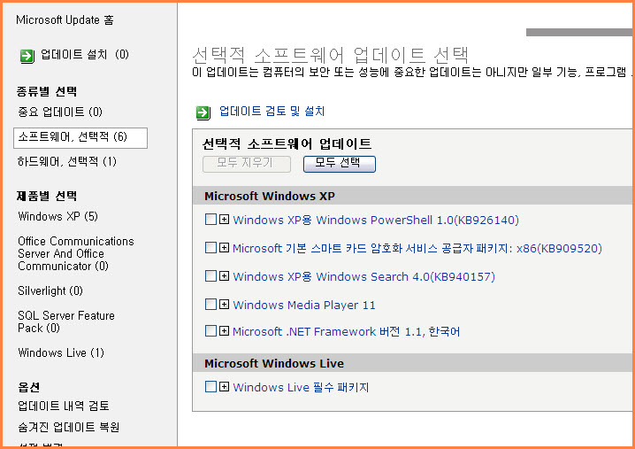The width and height of the screenshot is (635, 449).
Task: Open Windows XP용 Windows PowerShell 1.0 link
Action: (376, 220)
